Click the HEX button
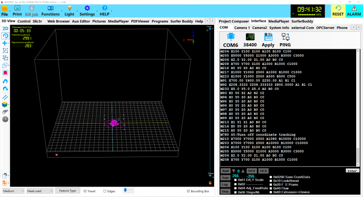 click(263, 171)
